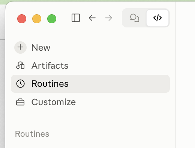Switch to code mode brackets icon

(157, 18)
